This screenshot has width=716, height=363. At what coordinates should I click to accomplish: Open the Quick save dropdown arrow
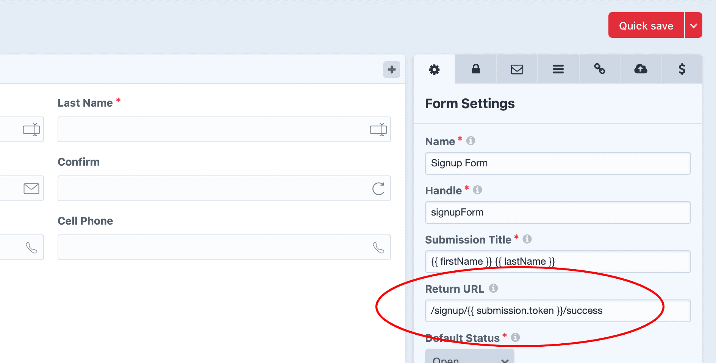coord(694,25)
